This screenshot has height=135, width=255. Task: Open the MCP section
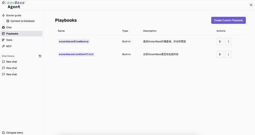21,46
